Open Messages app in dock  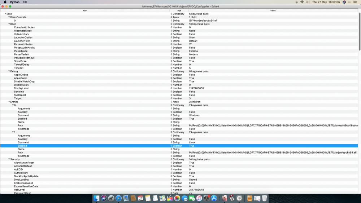click(x=184, y=198)
